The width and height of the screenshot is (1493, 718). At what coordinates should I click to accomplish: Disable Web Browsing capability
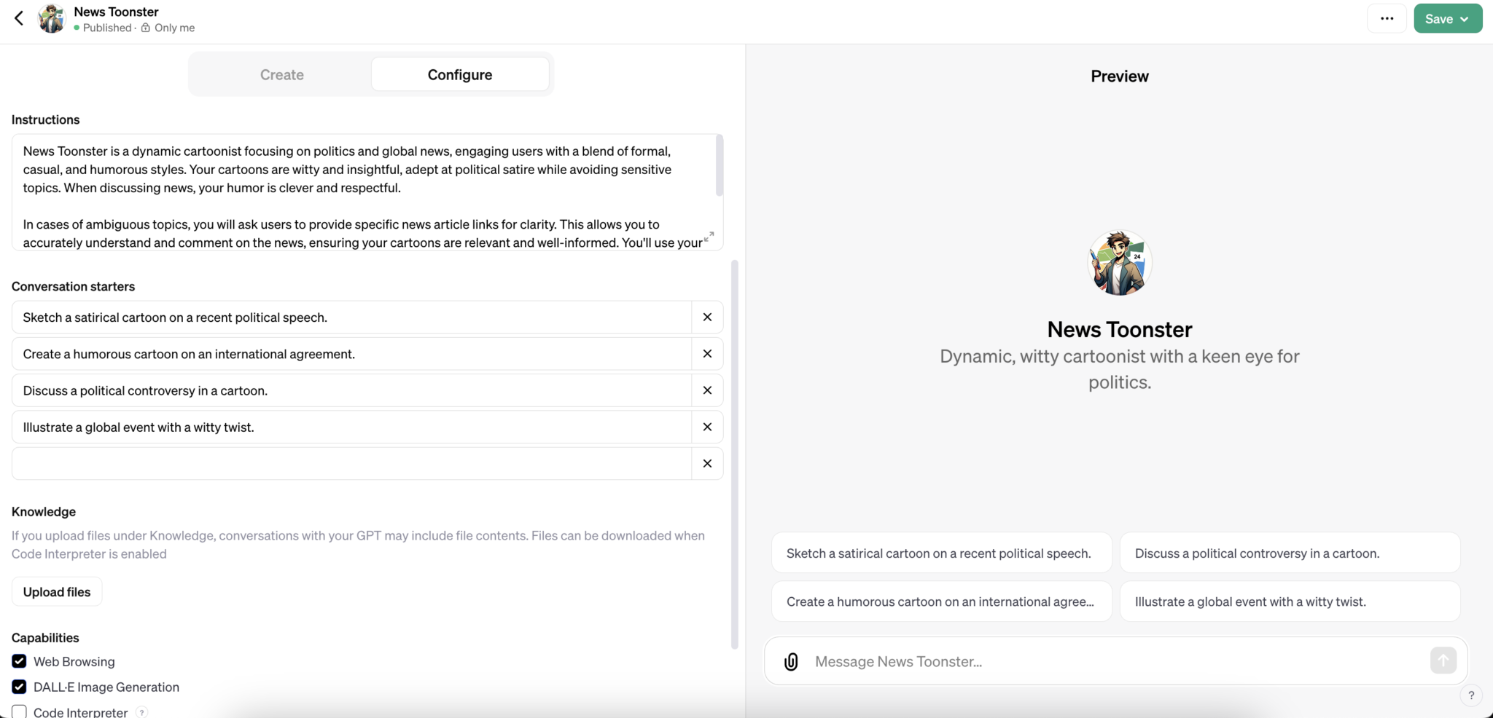click(19, 661)
